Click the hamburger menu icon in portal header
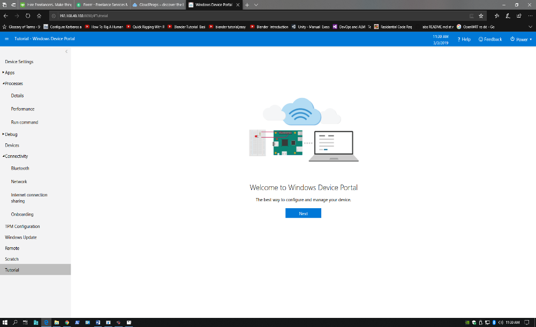536x327 pixels. (x=6, y=39)
